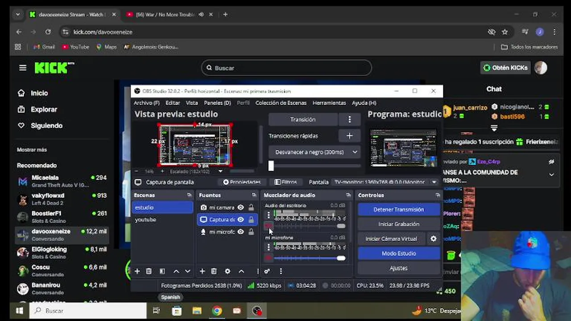Expand Chrome tab search chevron
Viewport: 571px width, 321px height.
click(18, 14)
